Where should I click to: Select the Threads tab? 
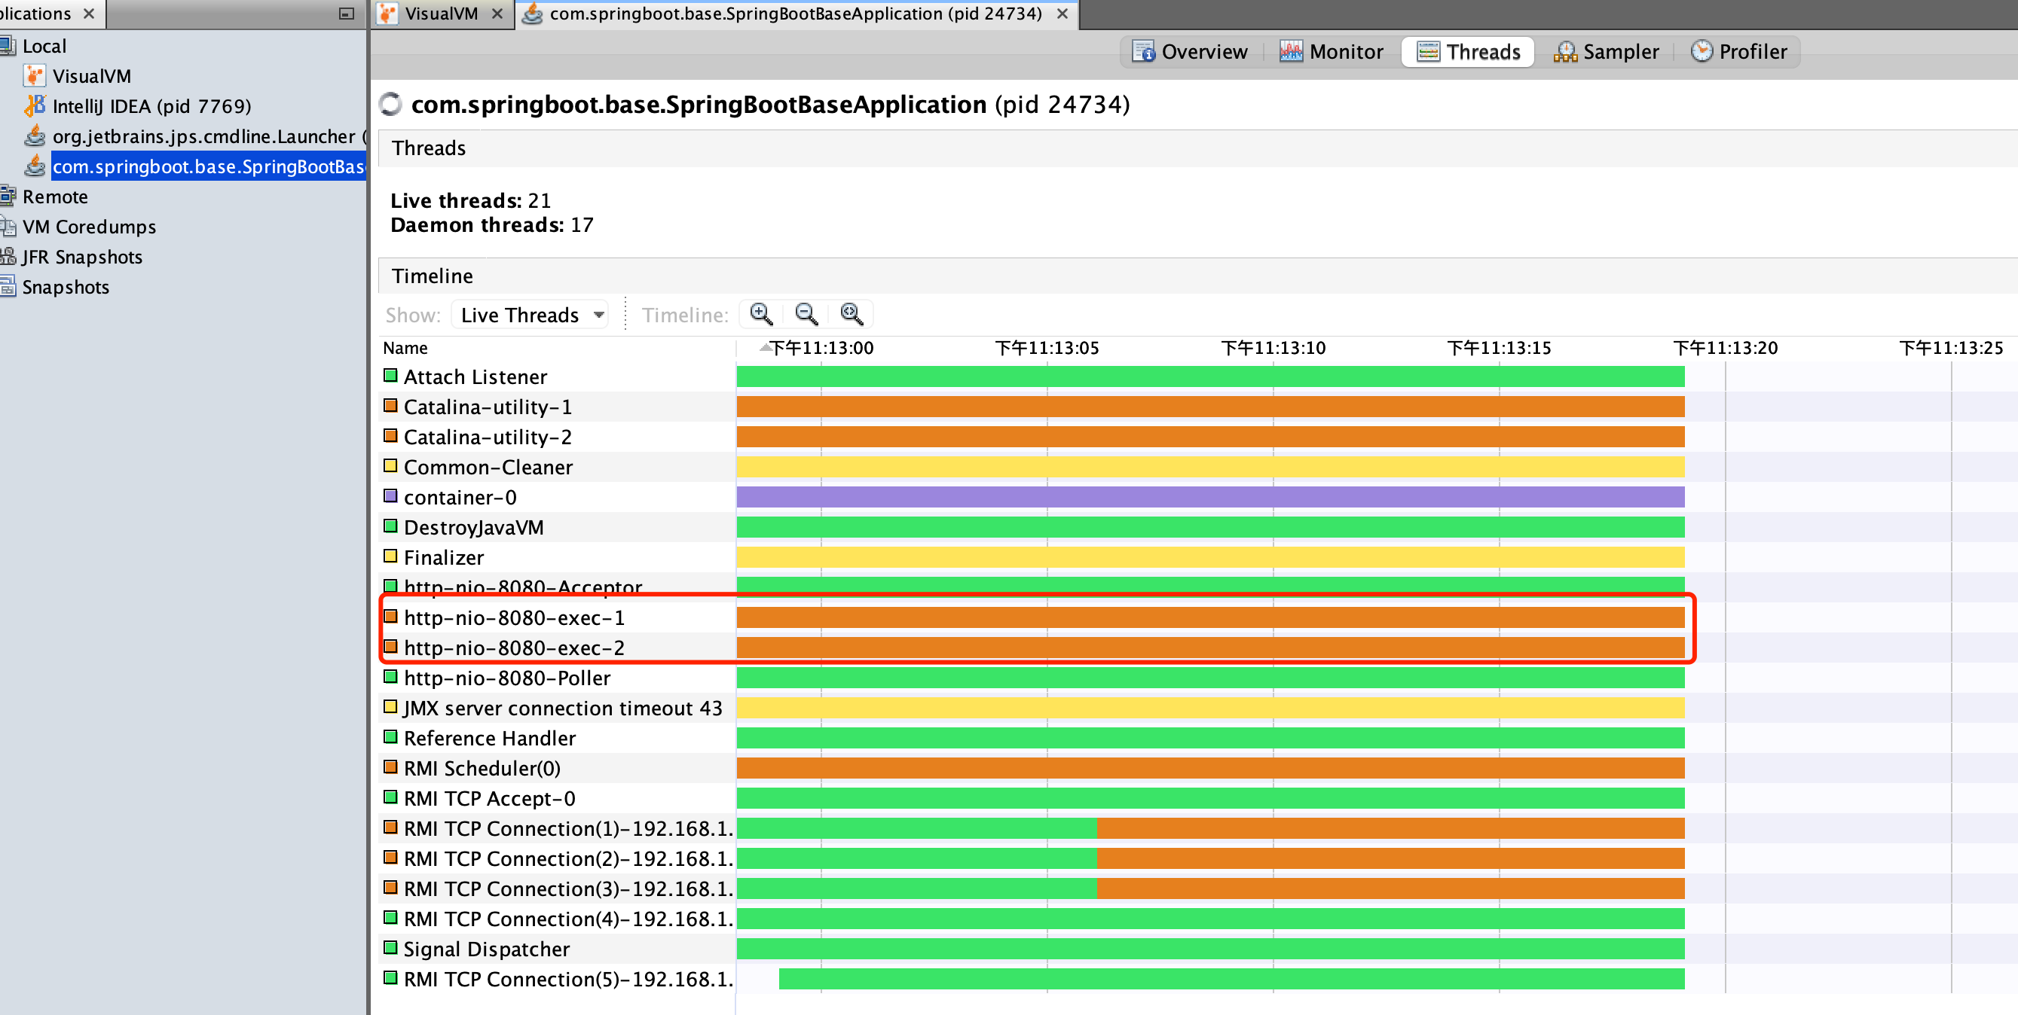coord(1468,52)
